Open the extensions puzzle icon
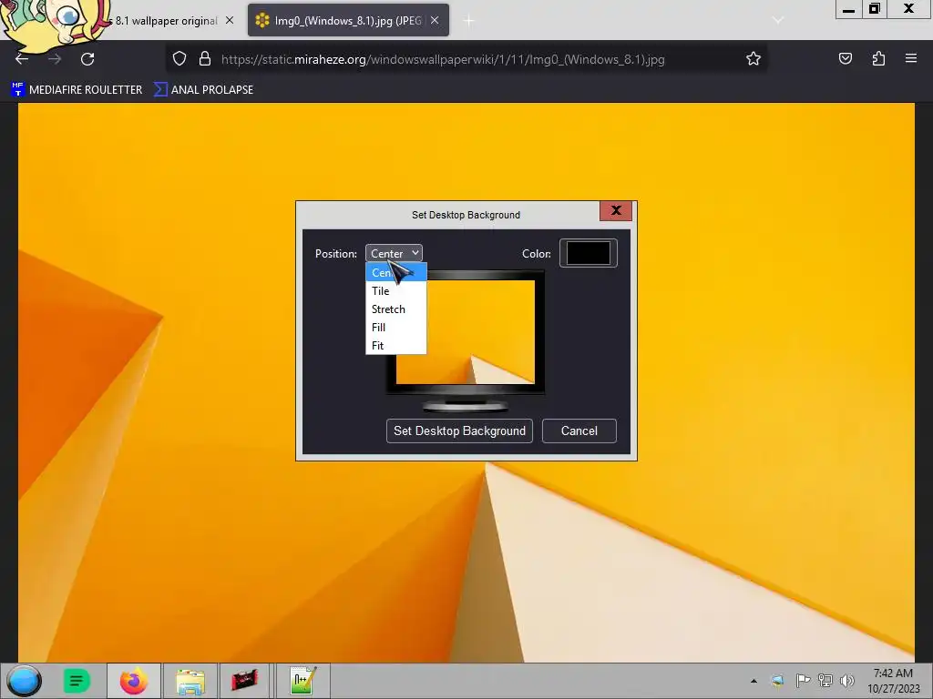The width and height of the screenshot is (933, 699). (x=878, y=59)
